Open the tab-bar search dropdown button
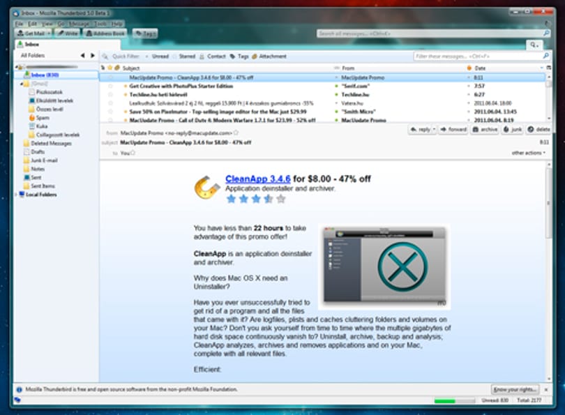The image size is (565, 415). pyautogui.click(x=534, y=45)
